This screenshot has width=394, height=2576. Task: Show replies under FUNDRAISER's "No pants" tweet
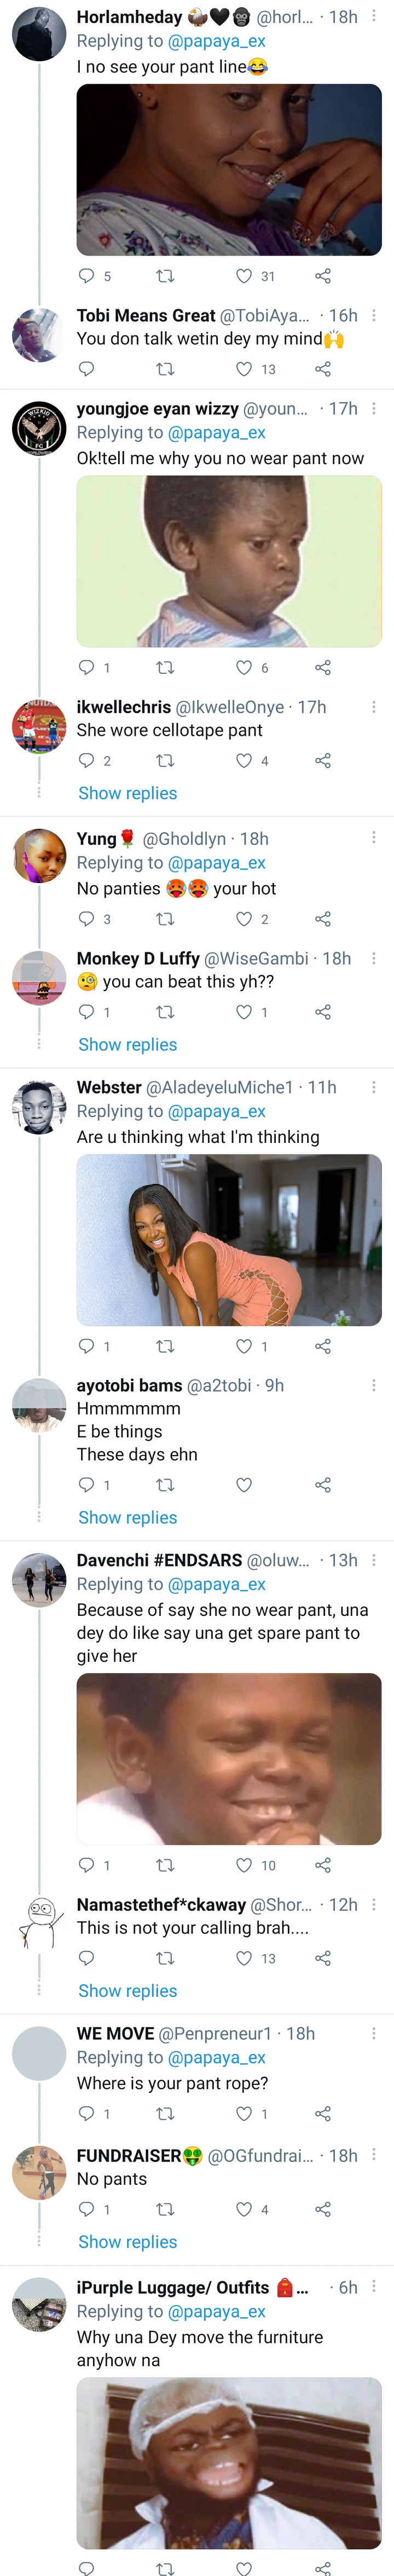[x=128, y=2242]
